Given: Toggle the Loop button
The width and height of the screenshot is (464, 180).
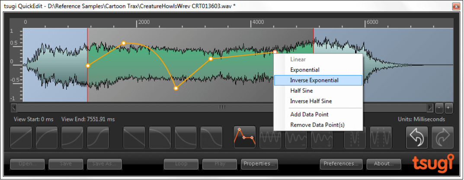Looking at the screenshot, I should (181, 164).
